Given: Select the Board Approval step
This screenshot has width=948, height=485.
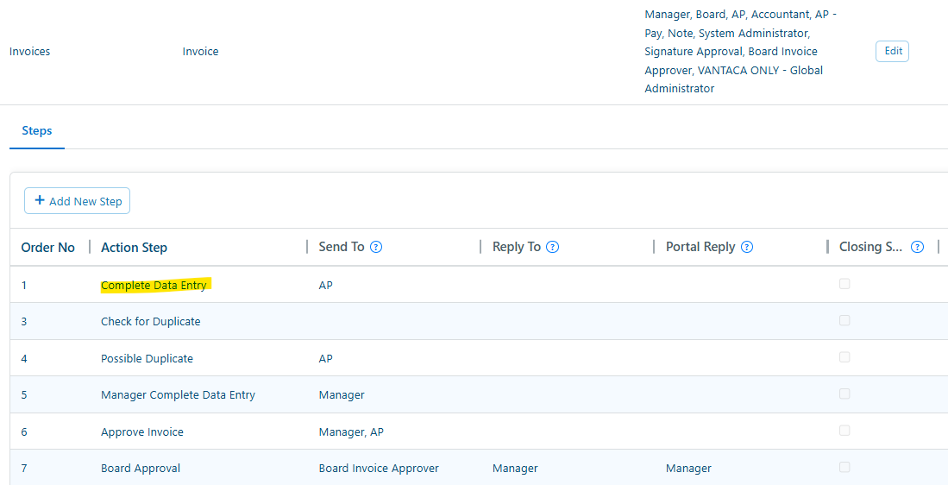Looking at the screenshot, I should 141,469.
